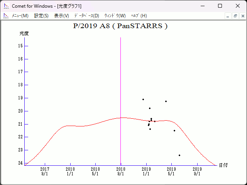Click the P/2019 A8 ( PanSTARRS ) graph title
Image resolution: width=247 pixels, height=185 pixels.
tap(120, 26)
